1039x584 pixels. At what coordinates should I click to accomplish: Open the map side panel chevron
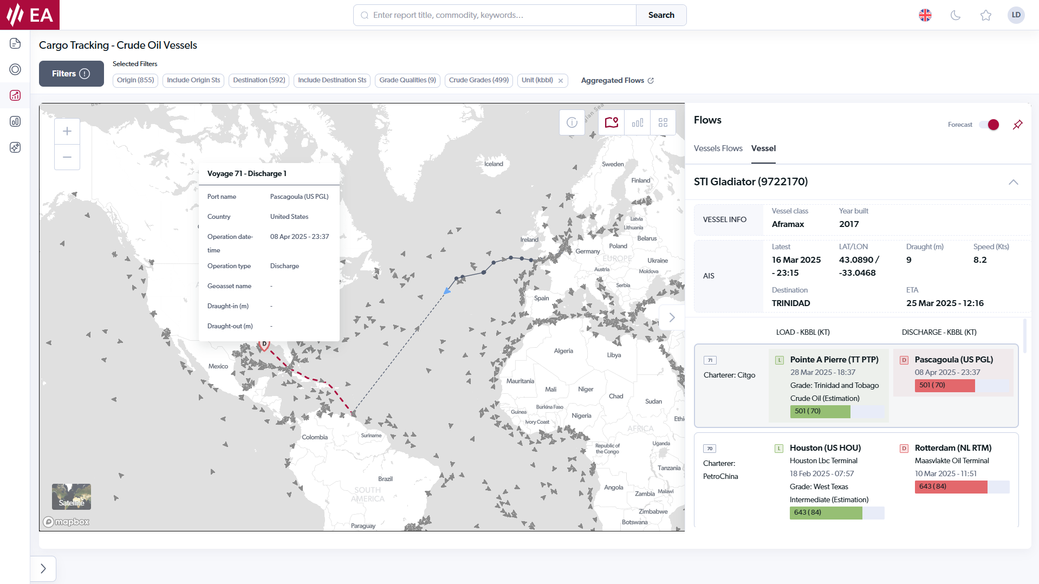click(x=672, y=317)
